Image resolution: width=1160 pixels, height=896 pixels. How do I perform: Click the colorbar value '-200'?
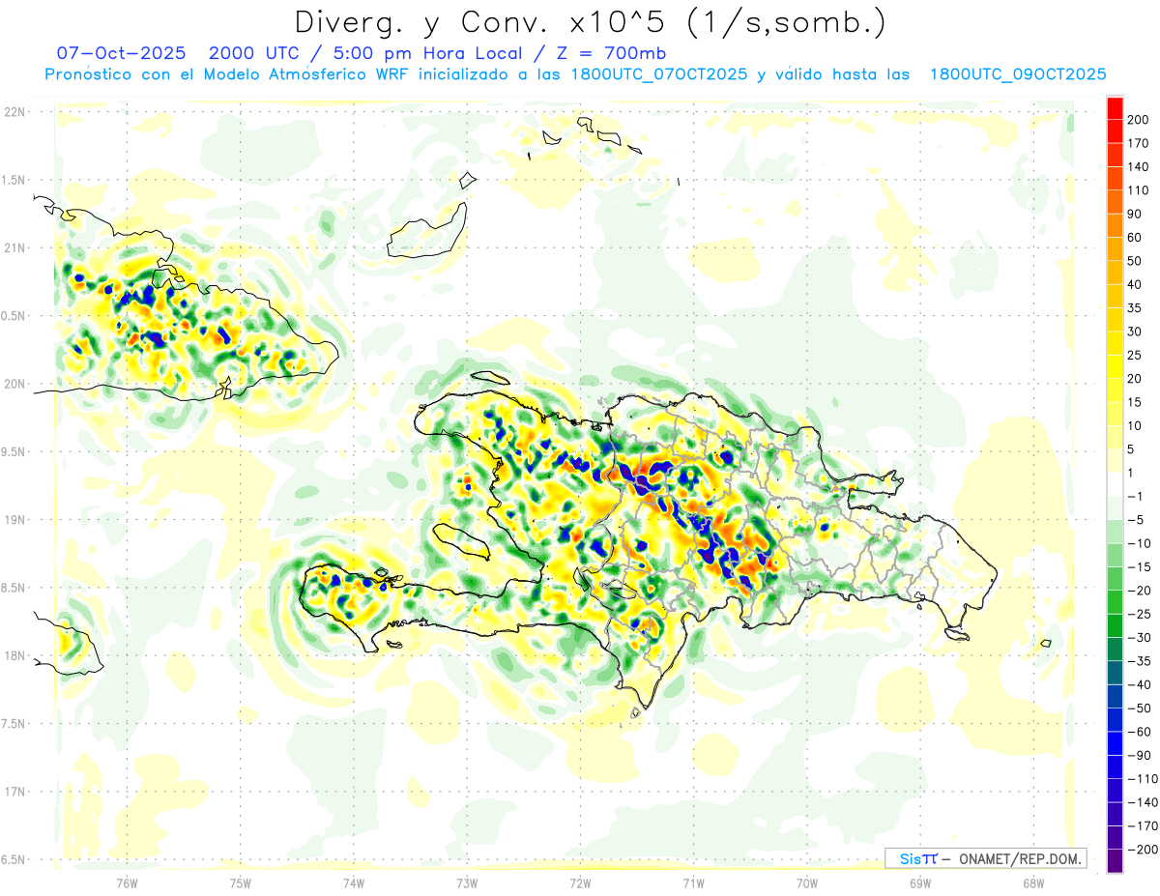[x=1143, y=850]
